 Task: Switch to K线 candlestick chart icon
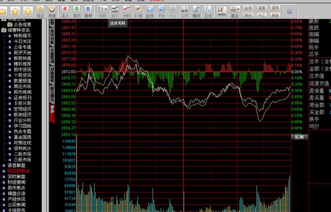[138, 11]
